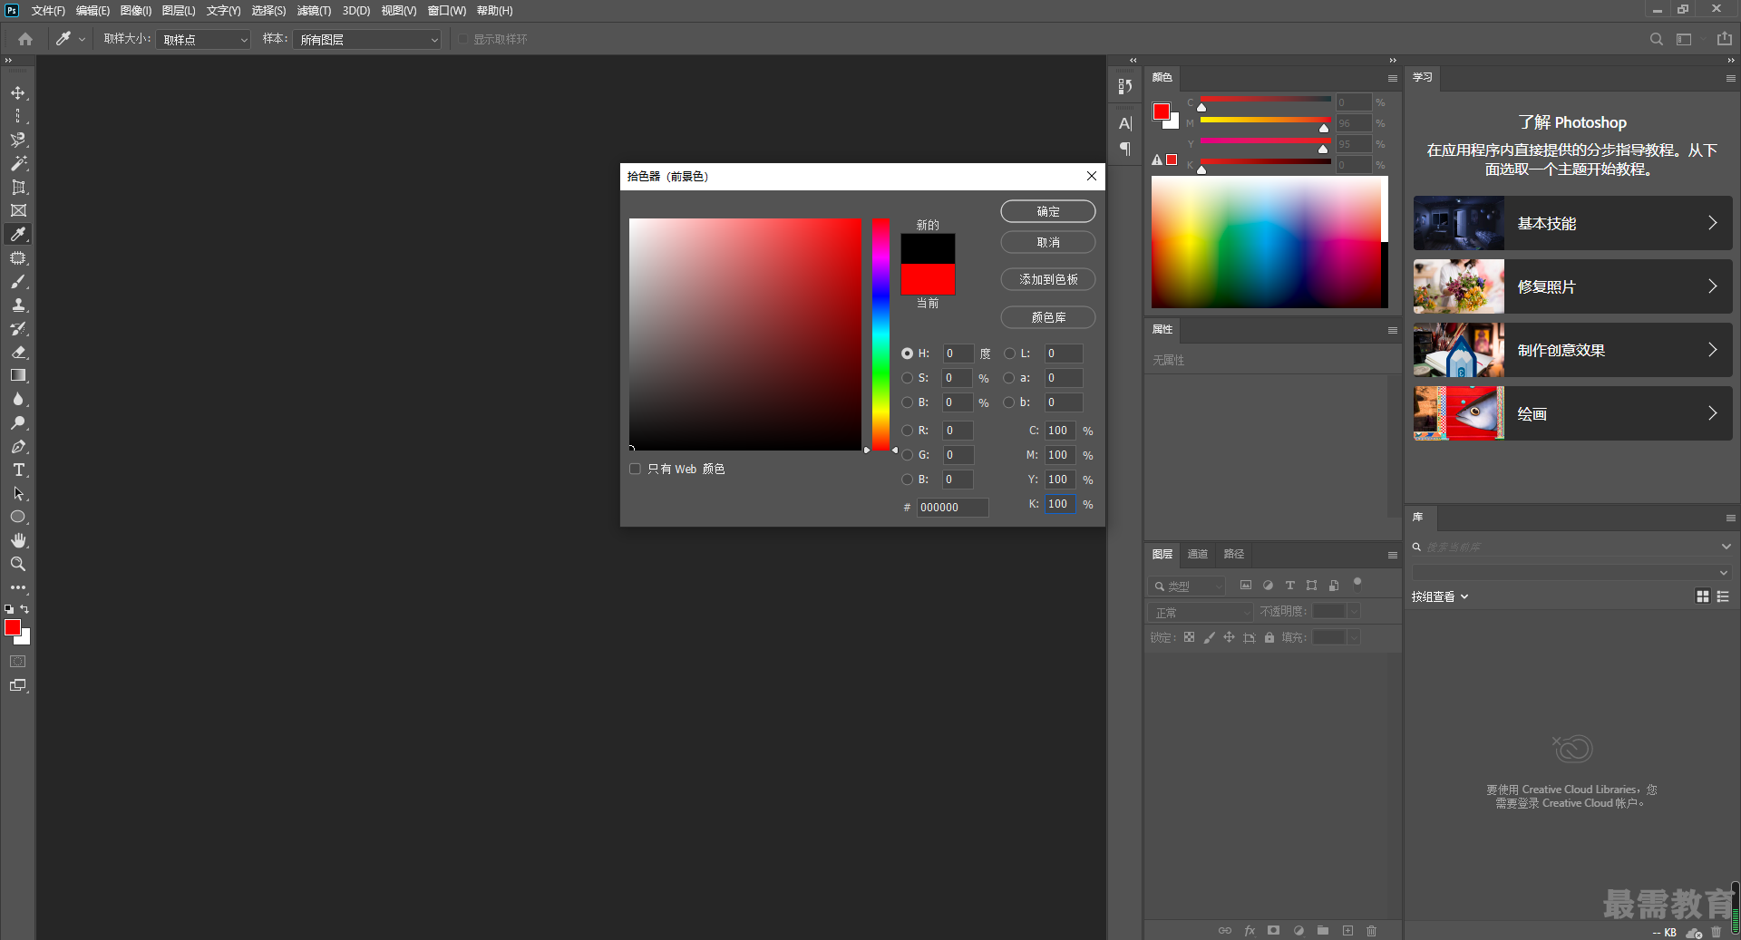This screenshot has height=940, width=1741.
Task: Expand the 基本技能 tutorial chevron
Action: point(1712,223)
